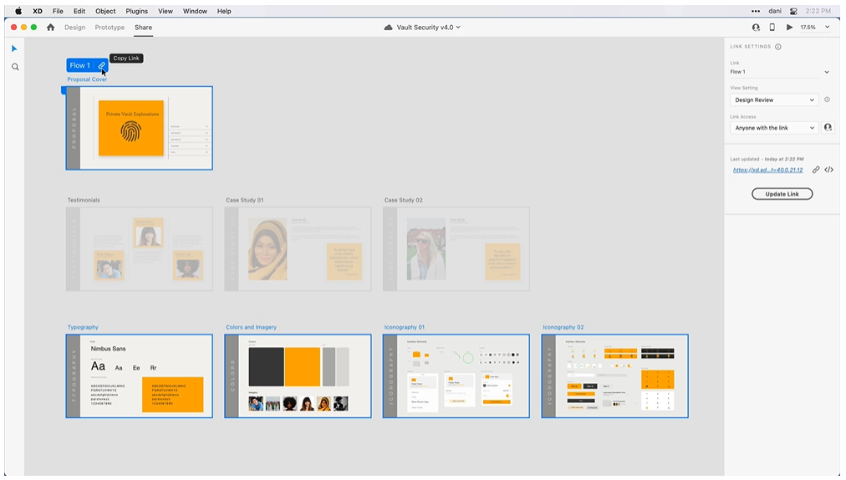Click the invite people icon beside Link Access

tap(828, 128)
